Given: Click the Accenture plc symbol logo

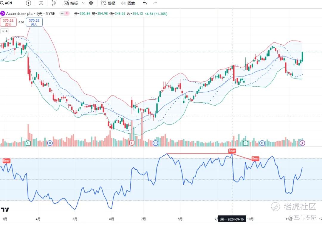Looking at the screenshot, I should coord(3,13).
